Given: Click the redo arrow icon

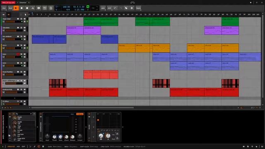Looking at the screenshot, I should [x=120, y=8].
